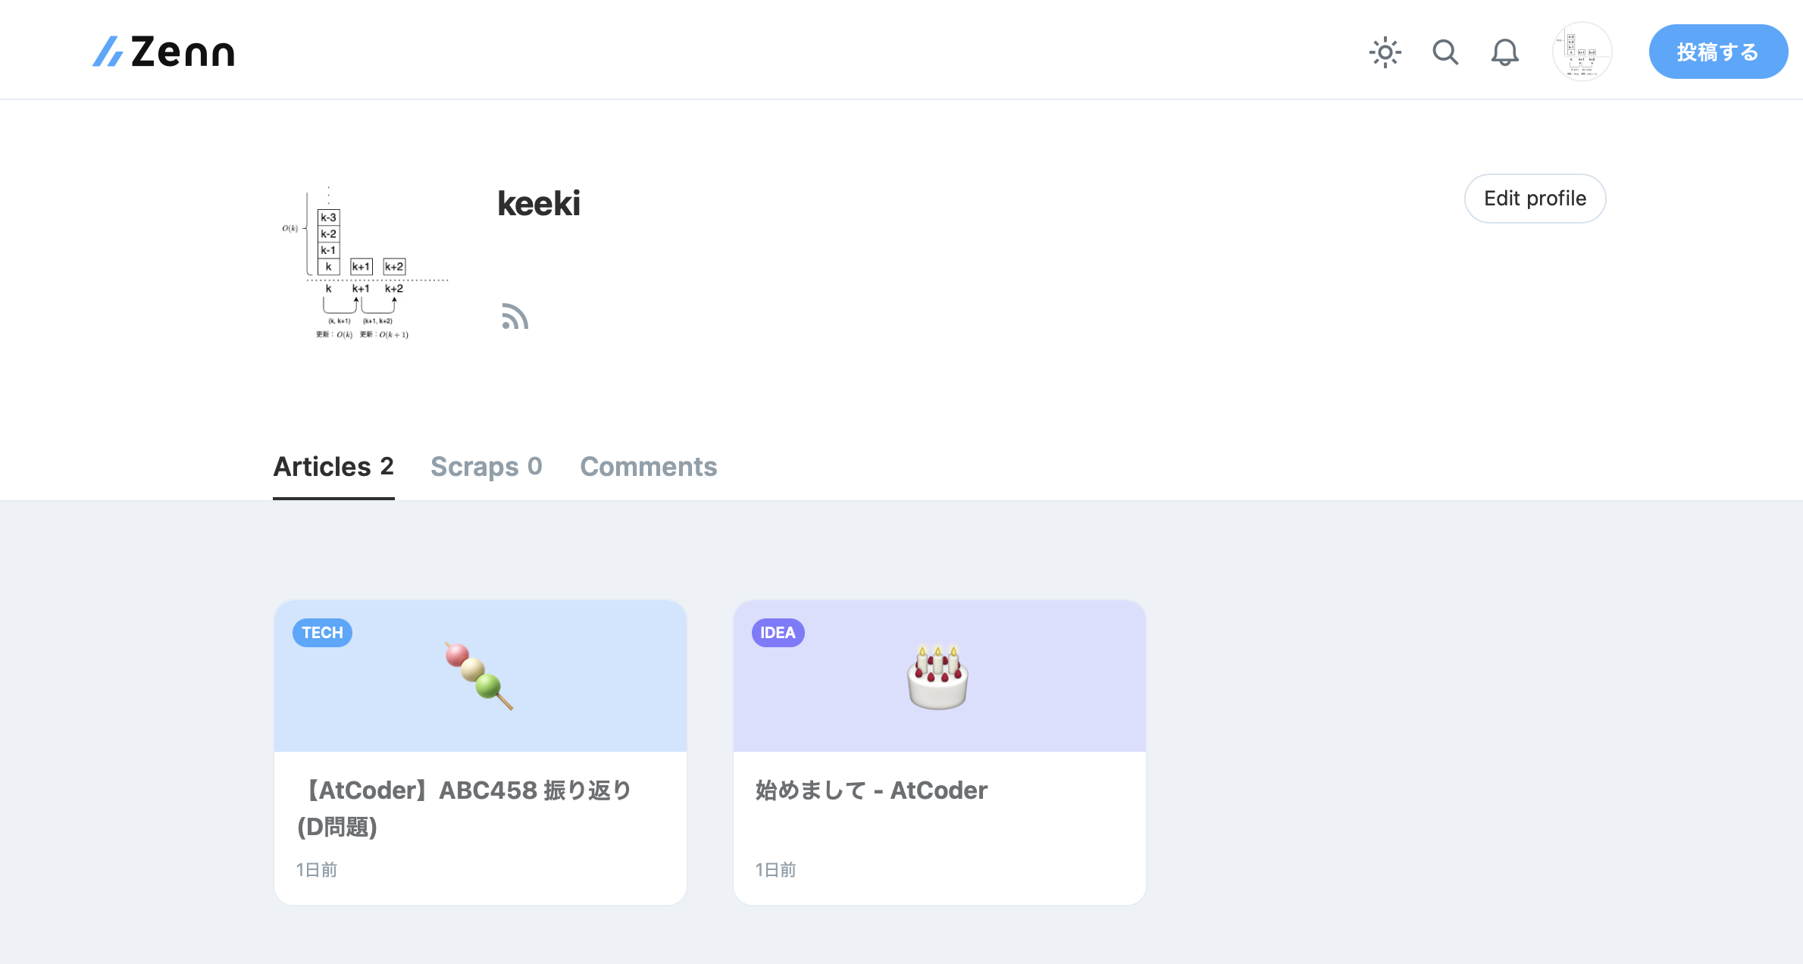
Task: Open the user avatar menu in header
Action: point(1582,52)
